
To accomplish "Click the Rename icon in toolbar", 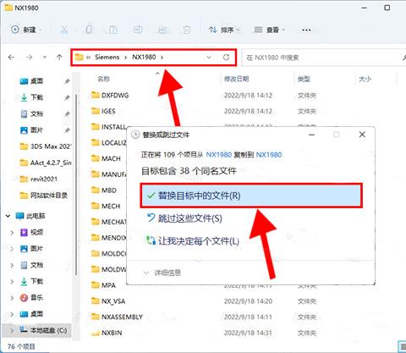I will (x=138, y=30).
